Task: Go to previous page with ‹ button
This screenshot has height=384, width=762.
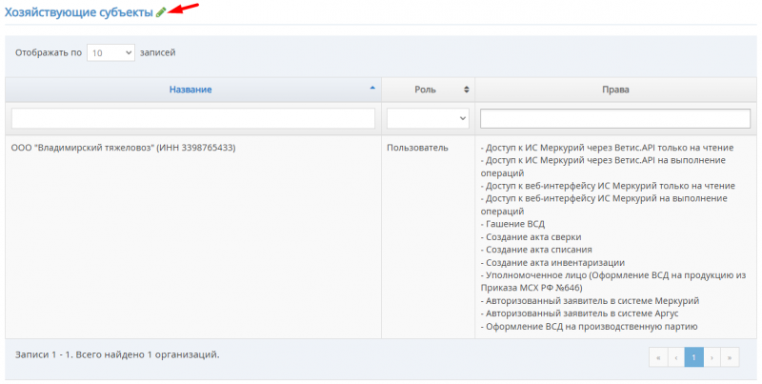Action: click(675, 356)
